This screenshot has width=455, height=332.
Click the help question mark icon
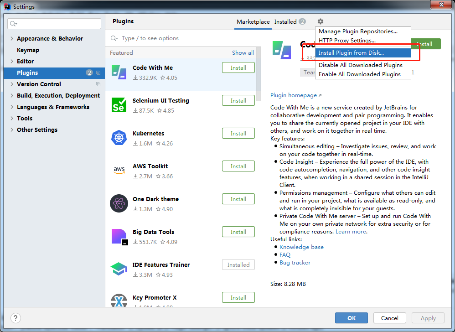click(16, 318)
